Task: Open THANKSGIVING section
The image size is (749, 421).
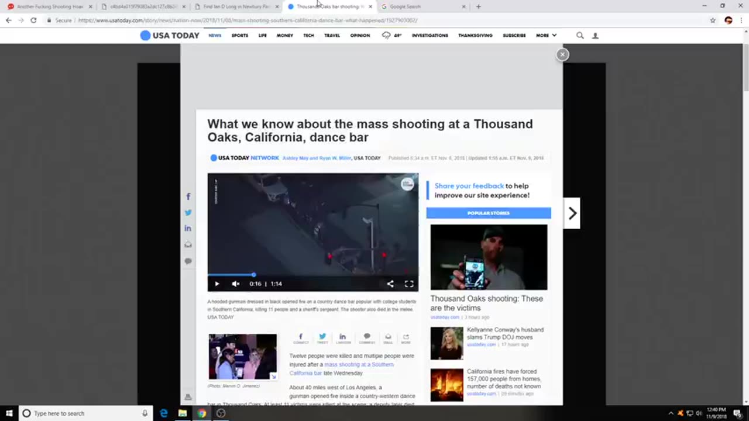Action: [x=475, y=36]
